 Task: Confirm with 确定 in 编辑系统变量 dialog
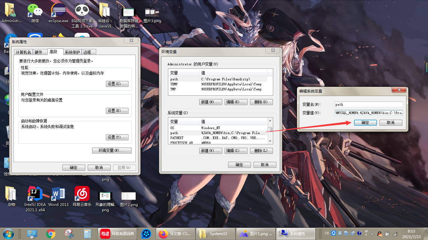(x=365, y=123)
